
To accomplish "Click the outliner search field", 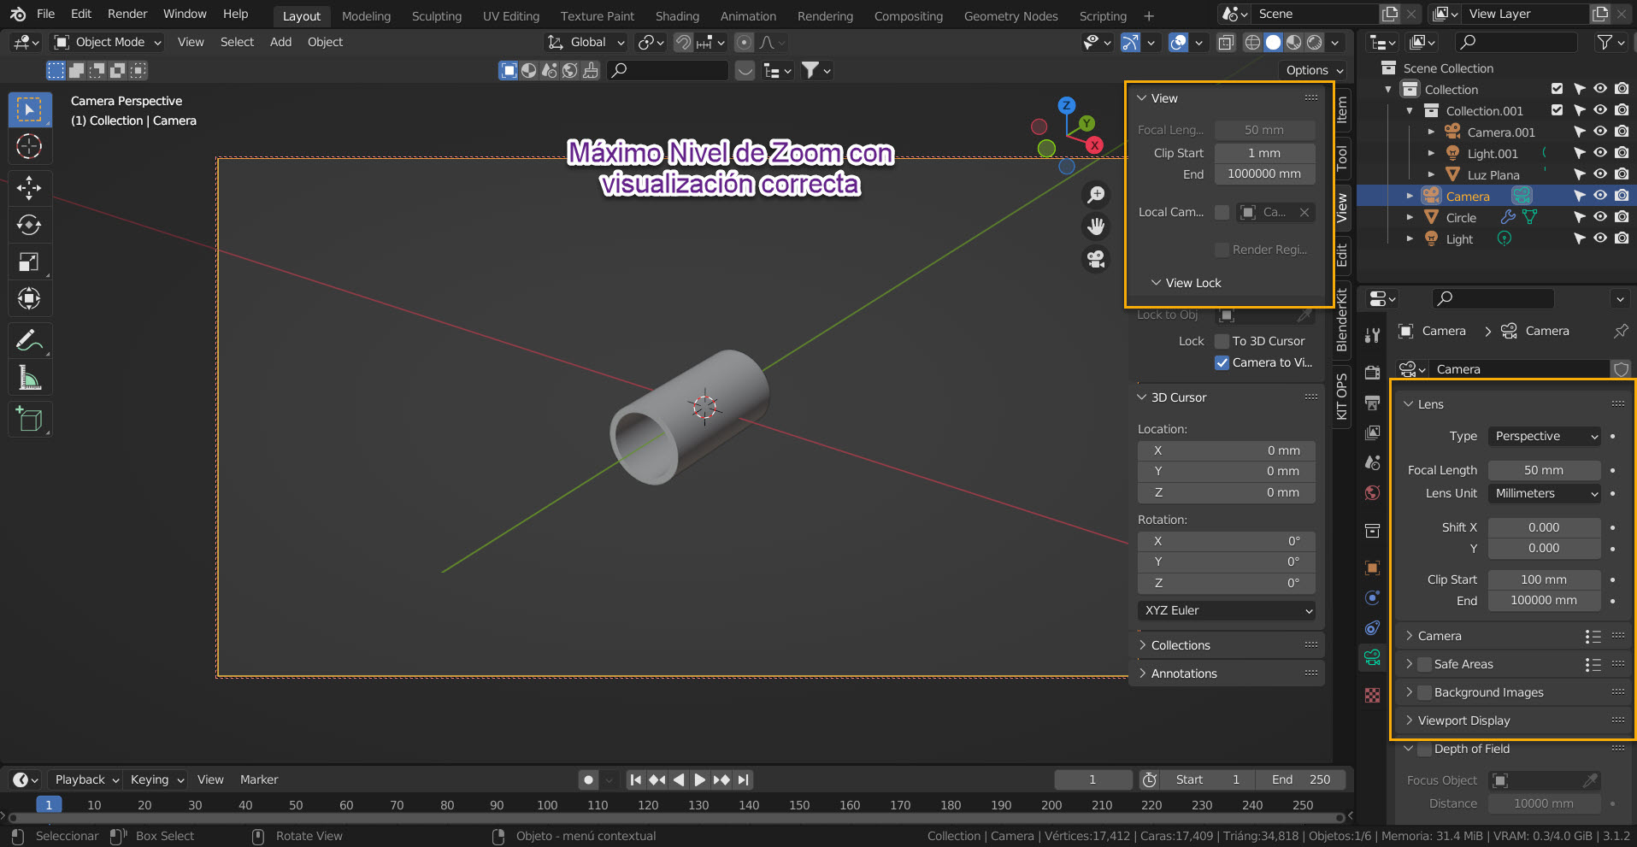I will [x=1516, y=42].
